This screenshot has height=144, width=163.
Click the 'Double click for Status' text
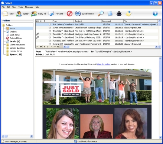coord(87,141)
